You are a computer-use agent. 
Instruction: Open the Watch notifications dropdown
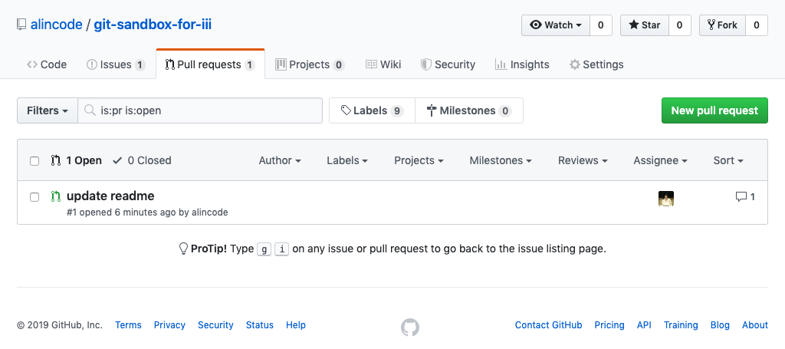click(556, 25)
